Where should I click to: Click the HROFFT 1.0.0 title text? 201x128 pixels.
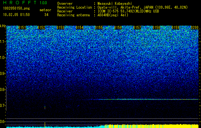point(25,3)
